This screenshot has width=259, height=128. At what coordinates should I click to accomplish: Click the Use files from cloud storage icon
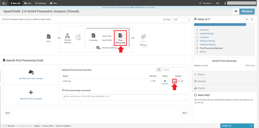tap(31, 72)
